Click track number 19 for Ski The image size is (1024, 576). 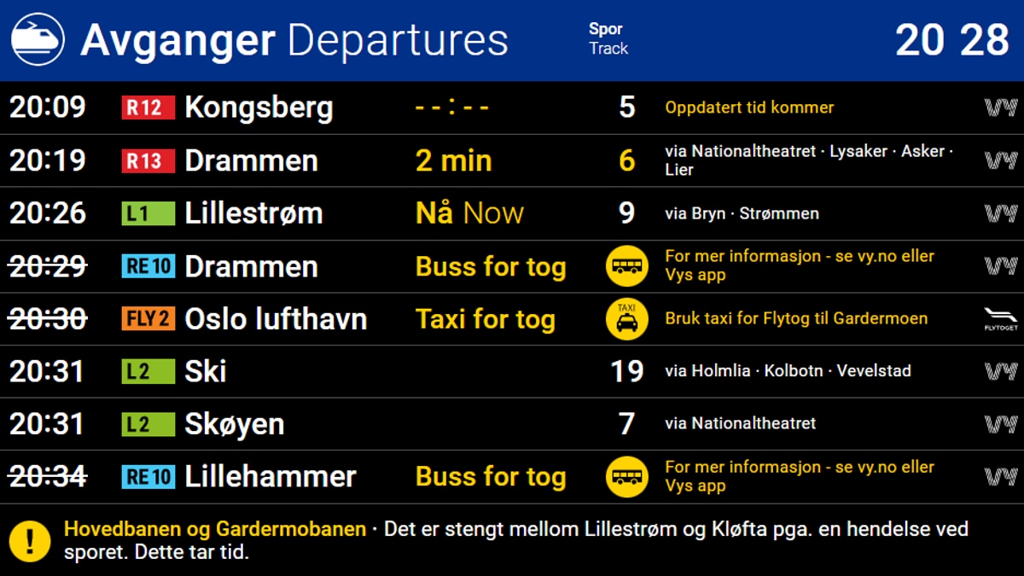click(627, 371)
